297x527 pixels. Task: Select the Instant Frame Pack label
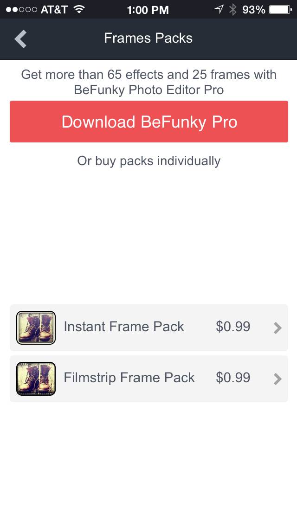124,327
